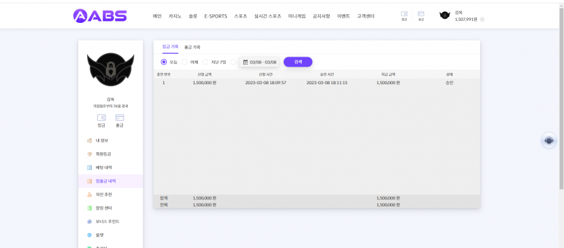Viewport: 564px width, 248px height.
Task: Open 내 정보 in the sidebar
Action: click(x=110, y=141)
